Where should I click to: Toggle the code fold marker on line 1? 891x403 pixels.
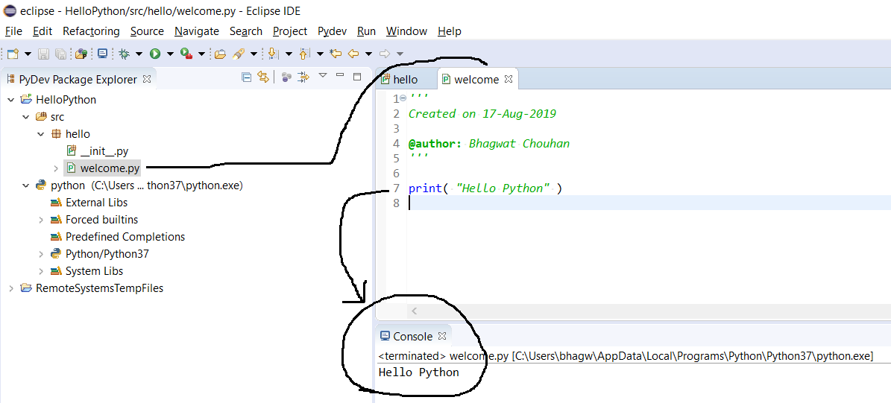click(x=403, y=98)
